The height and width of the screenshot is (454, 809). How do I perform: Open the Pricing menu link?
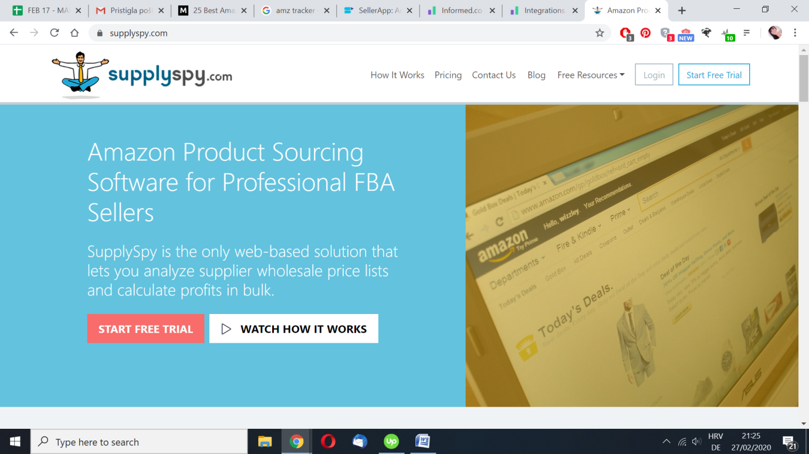pyautogui.click(x=448, y=75)
